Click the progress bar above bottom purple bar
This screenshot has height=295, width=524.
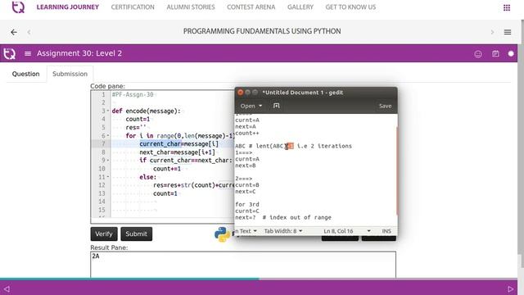coord(259,279)
